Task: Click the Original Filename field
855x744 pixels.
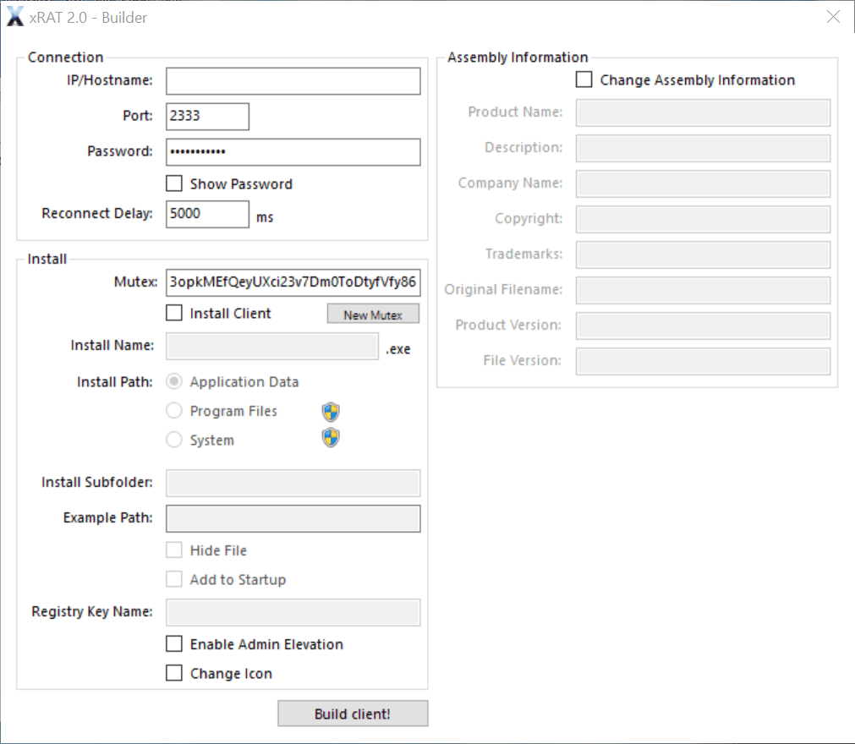Action: (x=703, y=290)
